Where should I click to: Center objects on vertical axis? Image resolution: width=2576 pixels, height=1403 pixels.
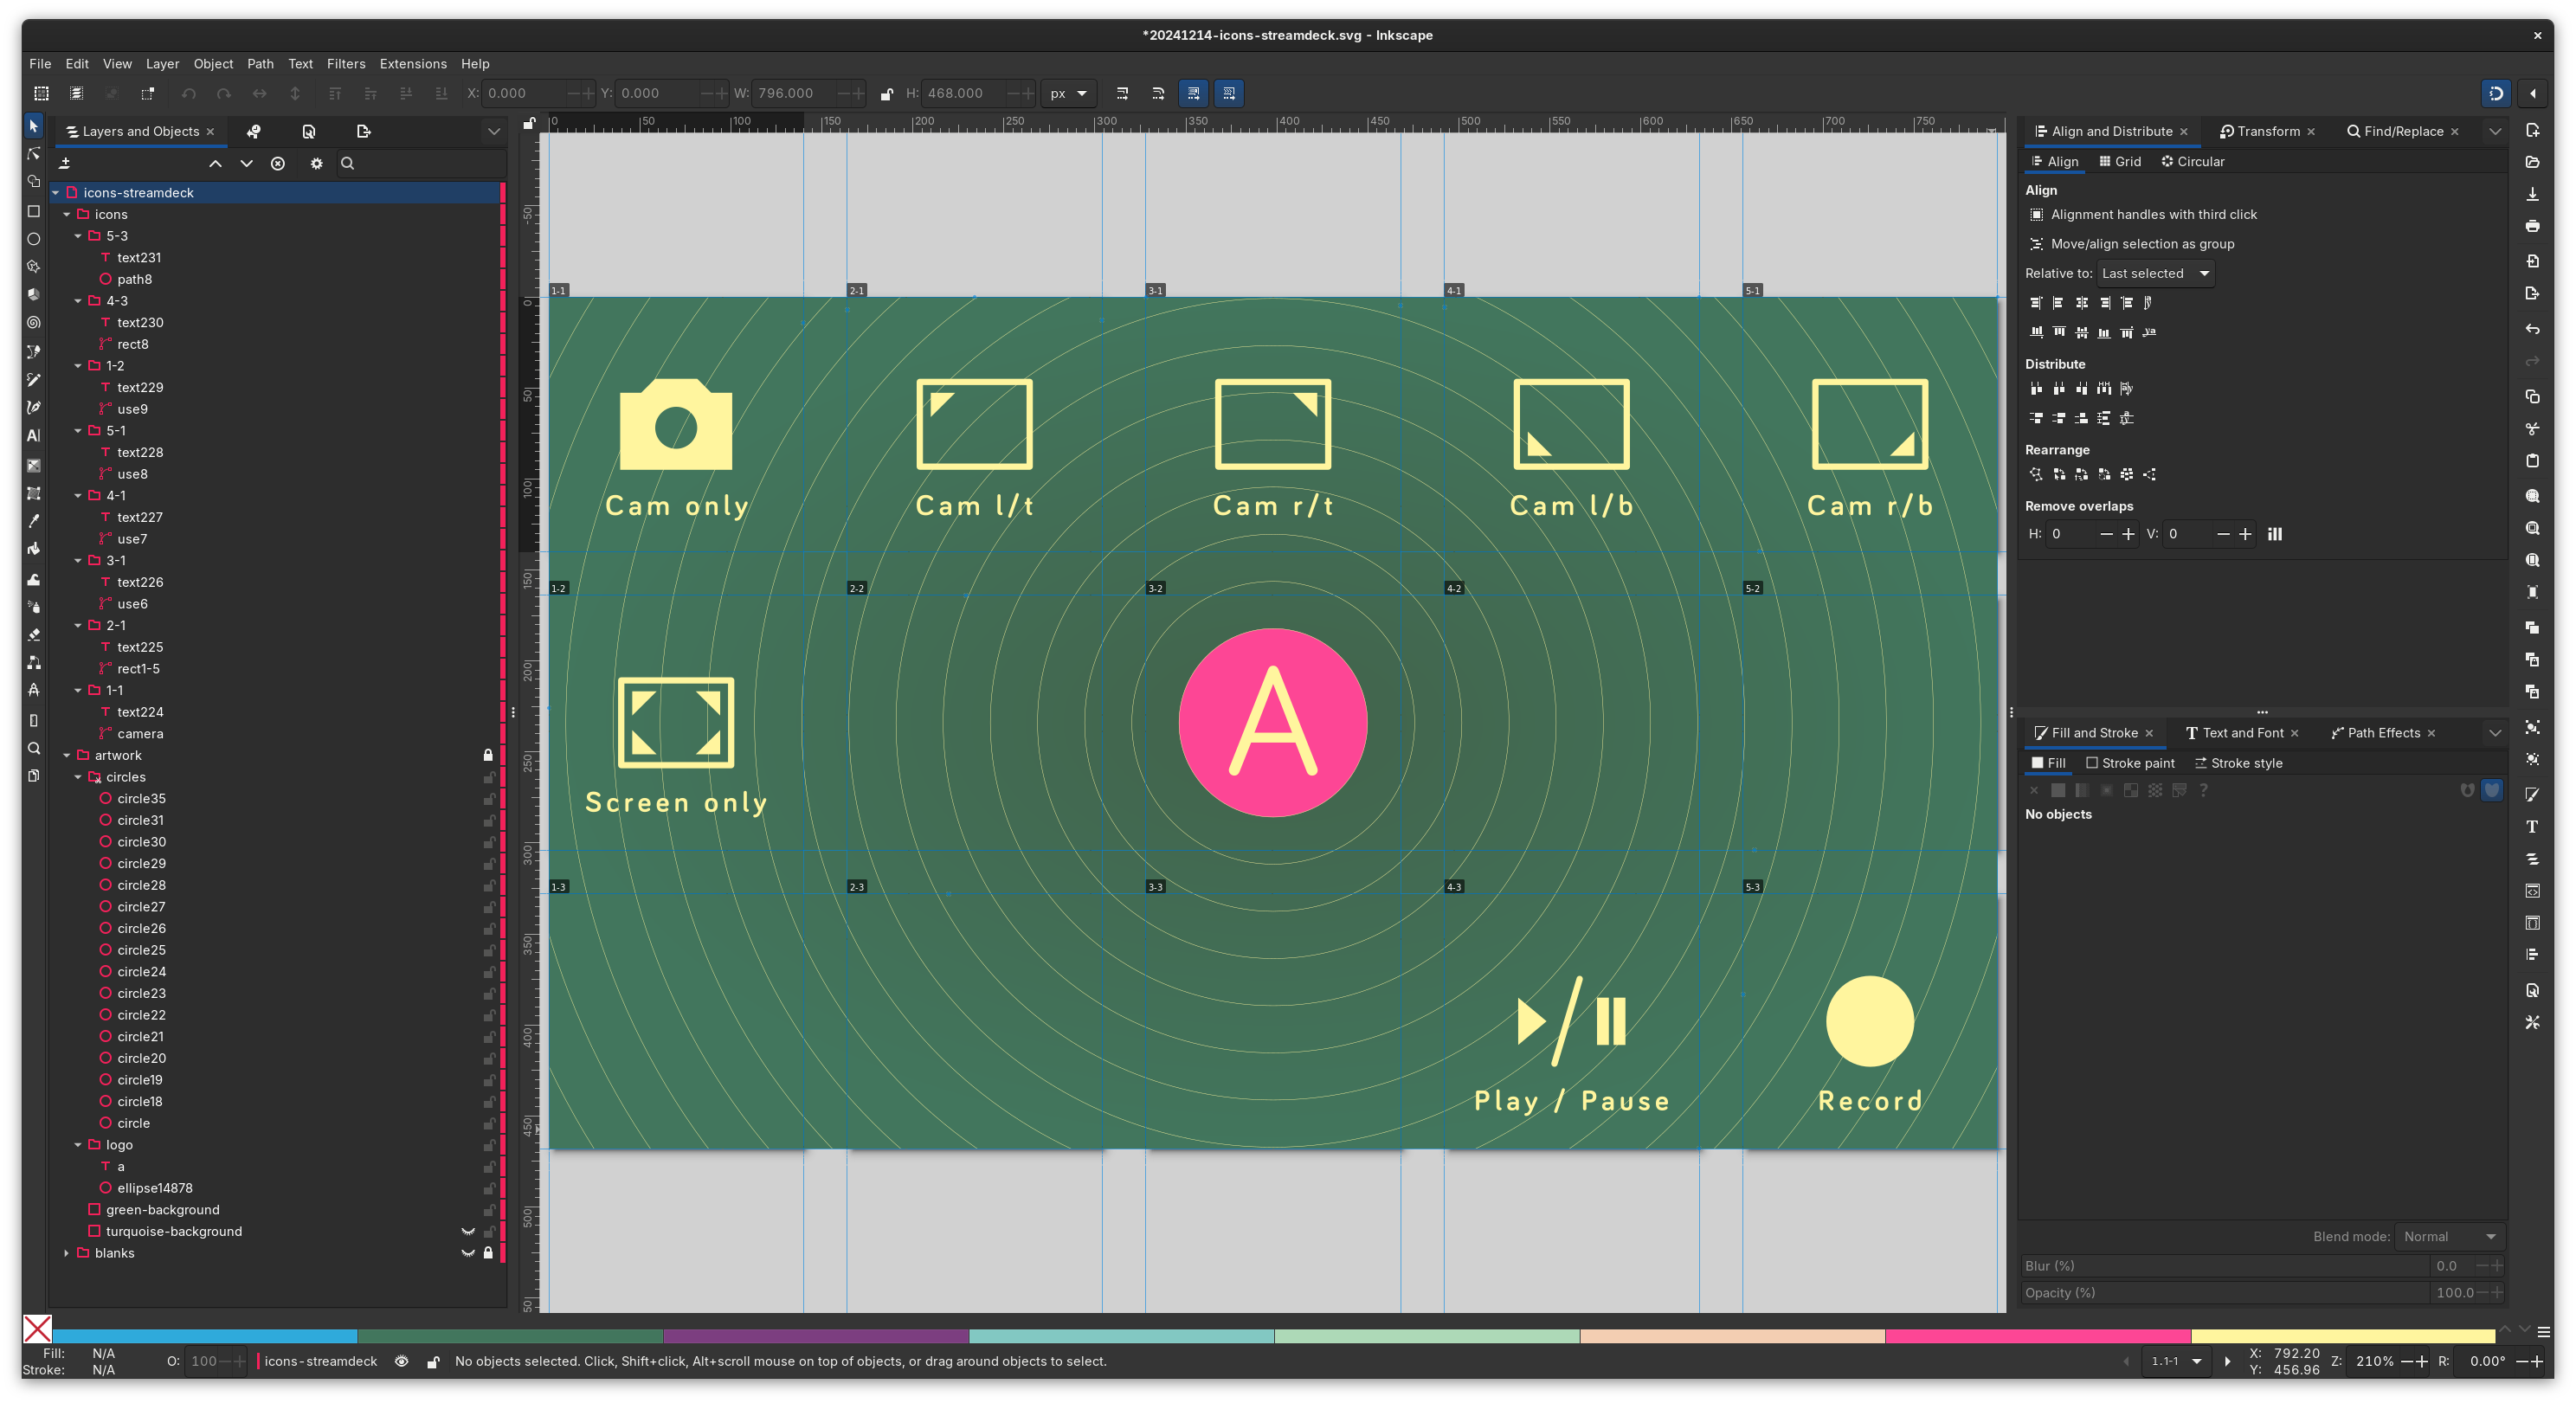coord(2081,303)
